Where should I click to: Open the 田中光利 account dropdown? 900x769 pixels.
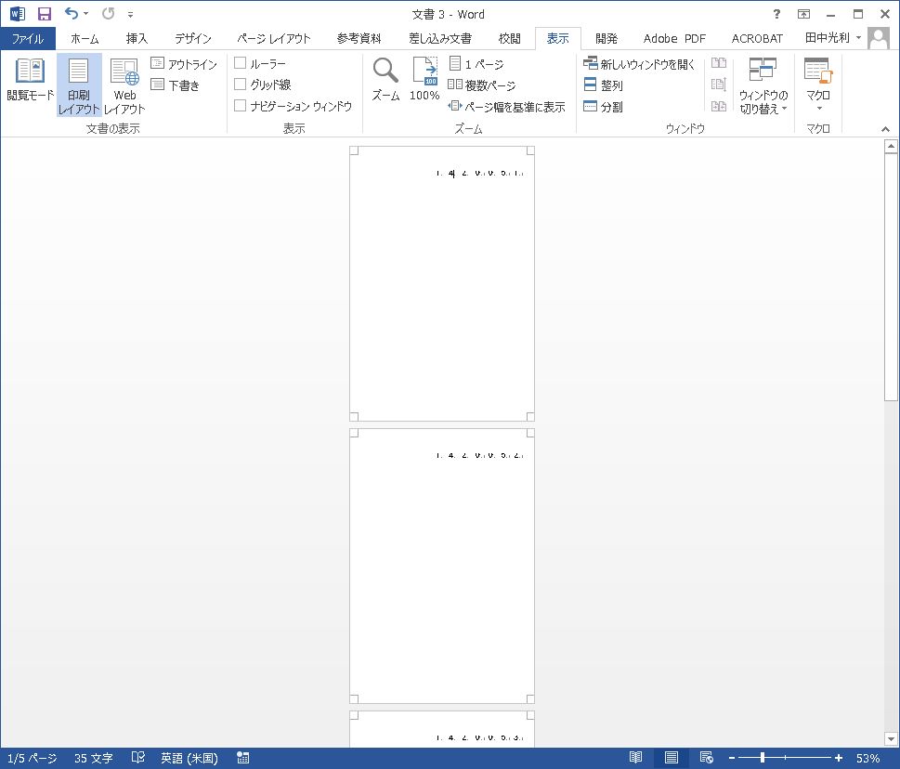point(833,38)
